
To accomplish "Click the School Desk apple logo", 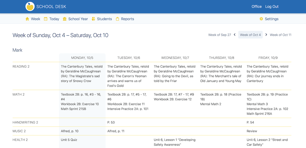I will 30,7.
